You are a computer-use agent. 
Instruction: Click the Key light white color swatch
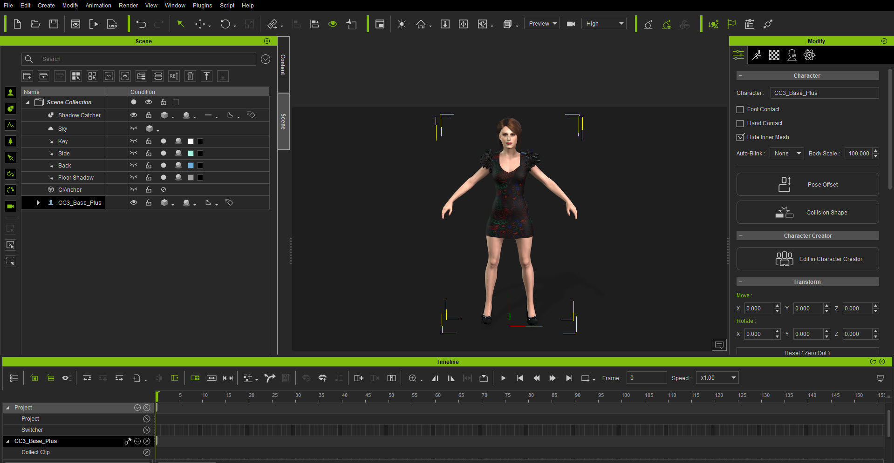click(191, 141)
